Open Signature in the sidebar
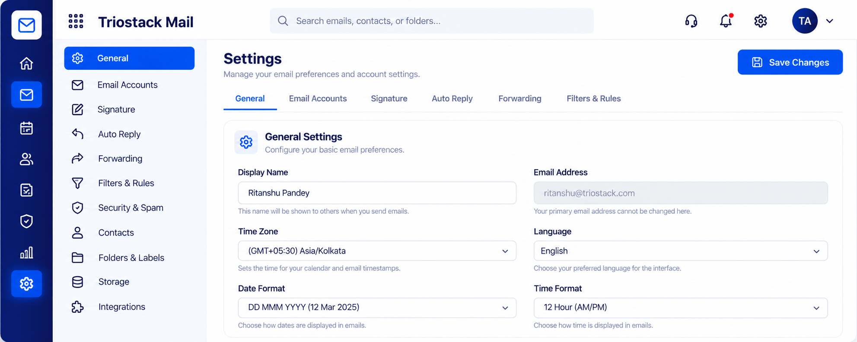 coord(129,110)
